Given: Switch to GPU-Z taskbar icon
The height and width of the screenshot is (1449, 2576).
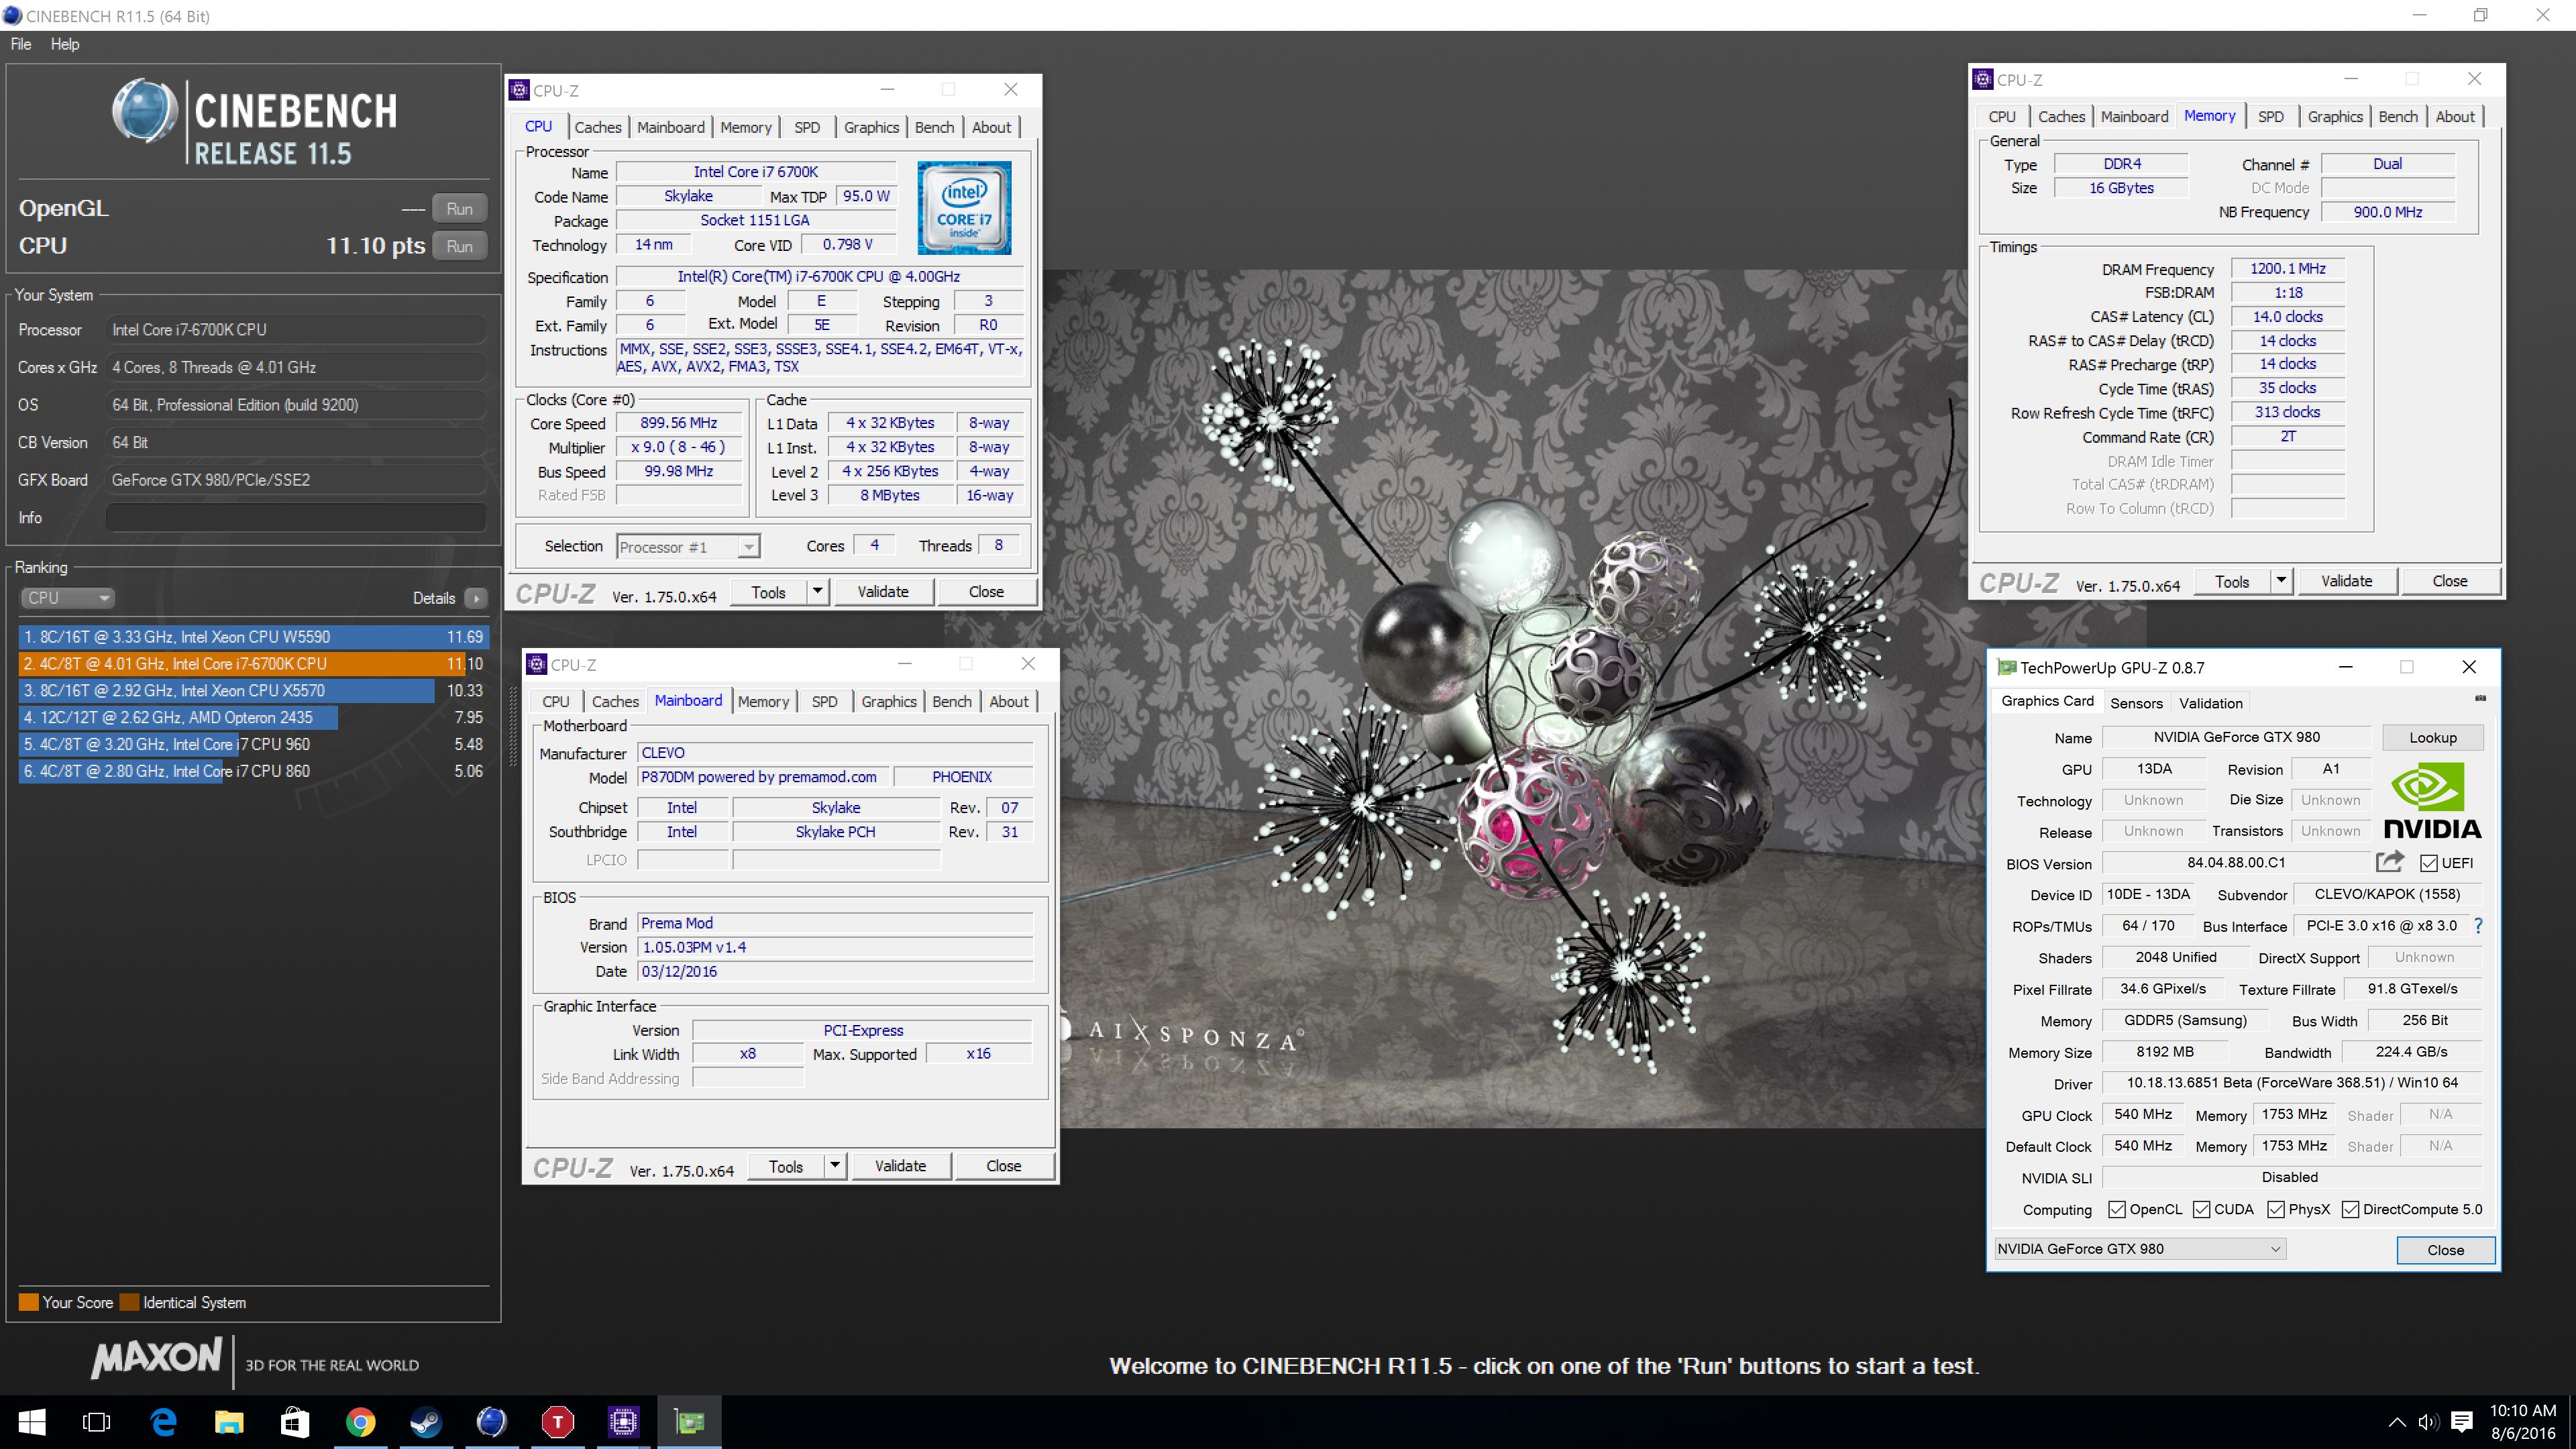Looking at the screenshot, I should (689, 1422).
